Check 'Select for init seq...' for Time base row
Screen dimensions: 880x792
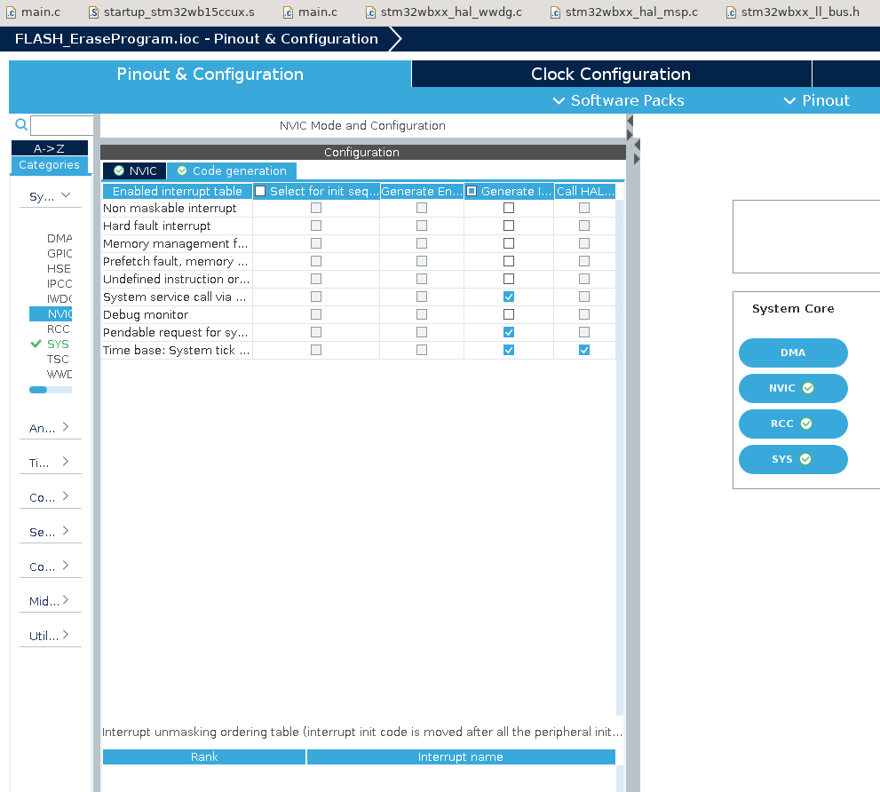point(316,350)
